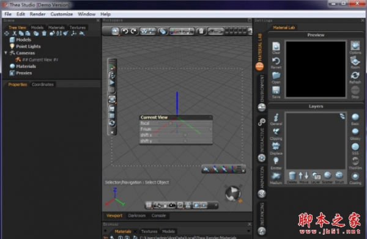Open the Browser panel dropdown arrow

tap(248, 231)
